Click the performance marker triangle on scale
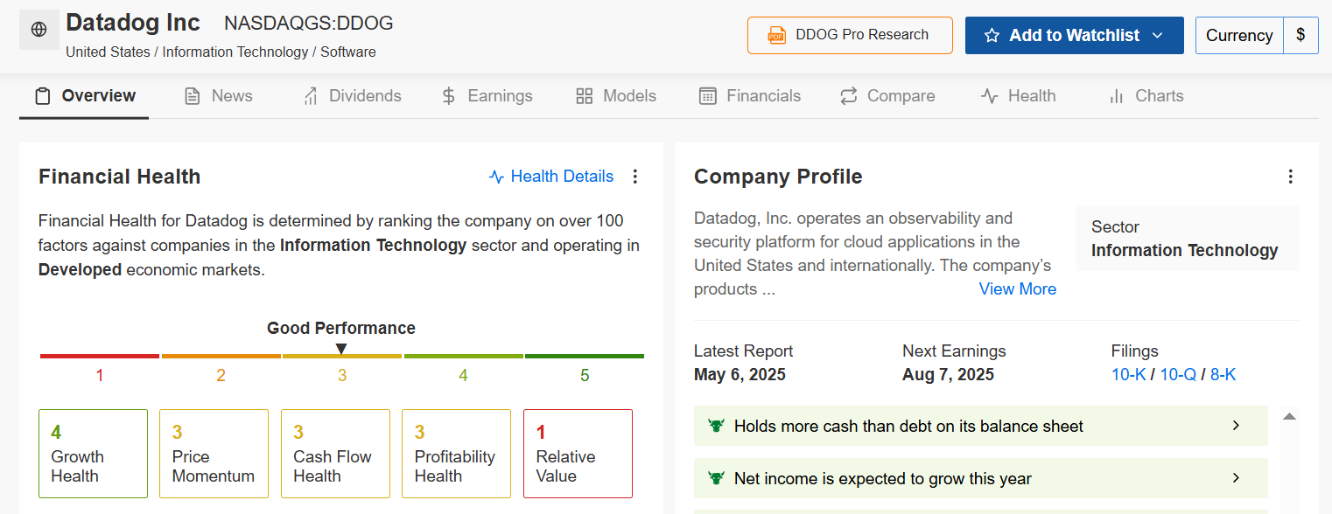The width and height of the screenshot is (1332, 514). [341, 349]
